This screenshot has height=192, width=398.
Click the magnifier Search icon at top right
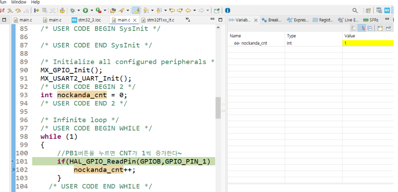pos(355,10)
